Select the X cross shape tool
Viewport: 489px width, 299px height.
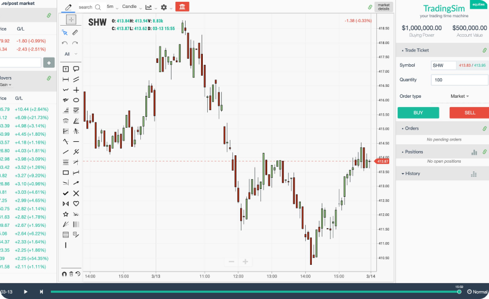click(76, 193)
